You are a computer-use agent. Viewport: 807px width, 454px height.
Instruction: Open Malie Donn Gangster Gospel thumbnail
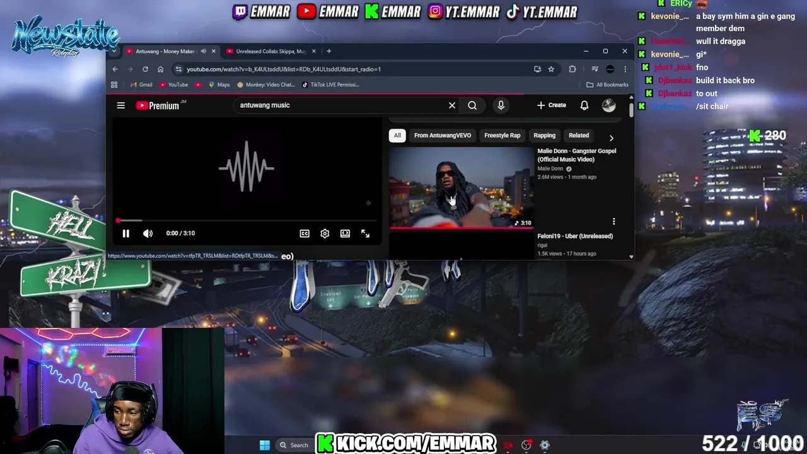[461, 187]
